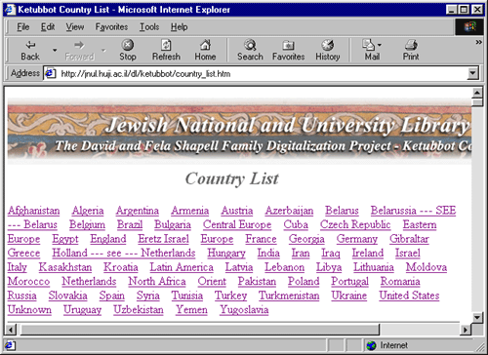The image size is (488, 355).
Task: Click the Internet zone status icon
Action: [x=371, y=345]
